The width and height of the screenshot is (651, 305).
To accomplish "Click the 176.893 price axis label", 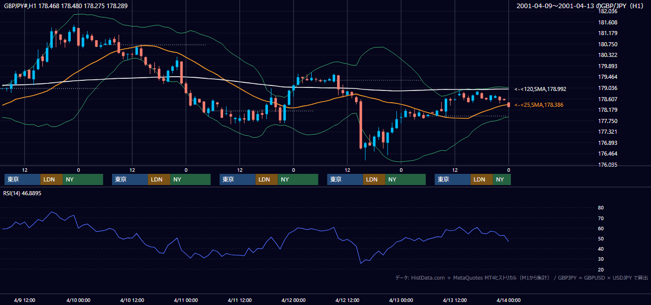I will [x=608, y=143].
